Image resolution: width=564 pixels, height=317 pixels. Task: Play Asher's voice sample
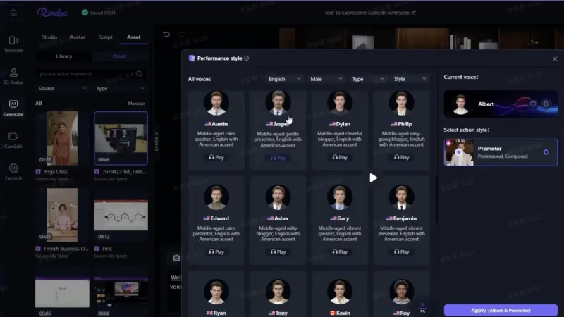(x=278, y=252)
